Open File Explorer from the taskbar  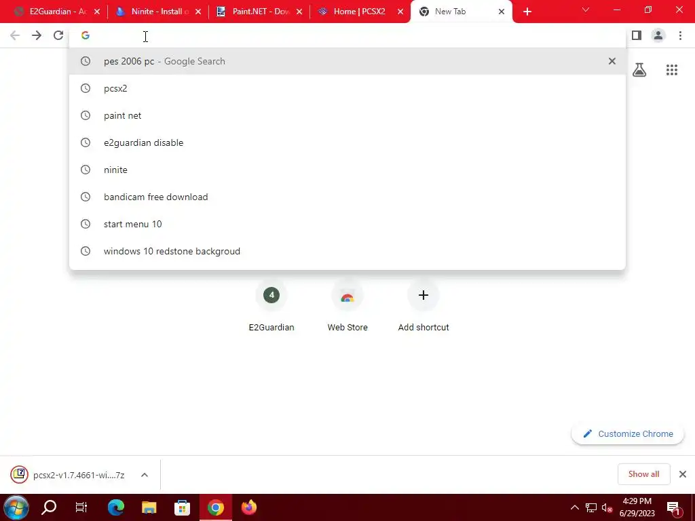[x=149, y=507]
